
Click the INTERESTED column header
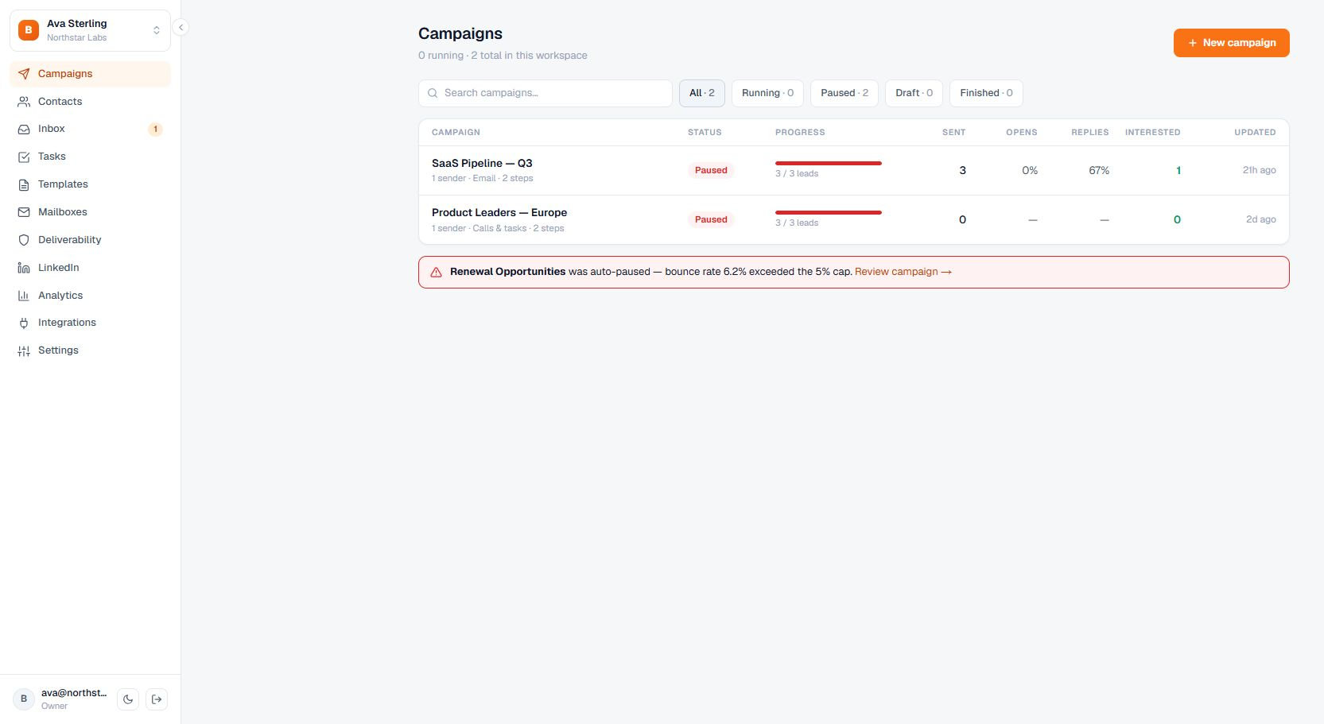coord(1153,133)
